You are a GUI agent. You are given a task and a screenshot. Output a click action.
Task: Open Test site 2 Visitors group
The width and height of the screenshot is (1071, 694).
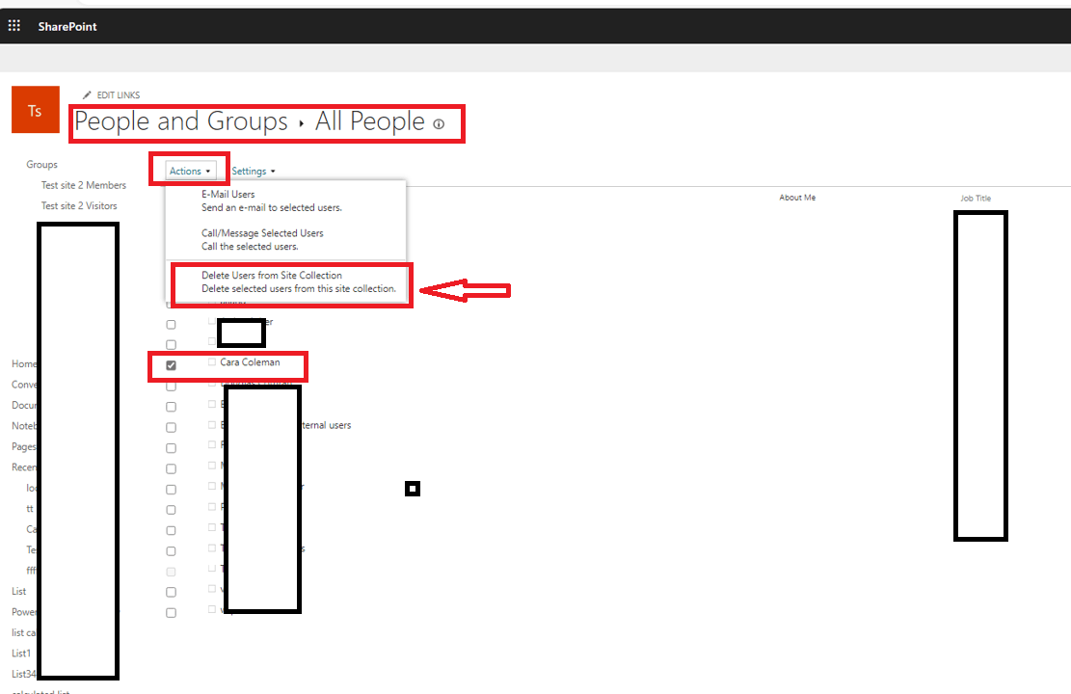(x=78, y=205)
